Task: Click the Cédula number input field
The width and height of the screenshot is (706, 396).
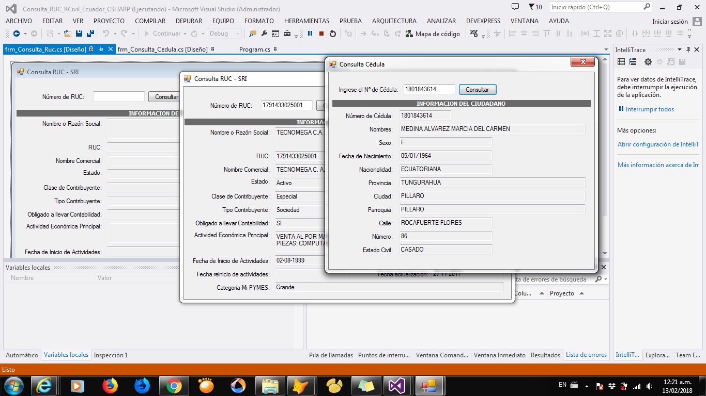Action: (x=429, y=89)
